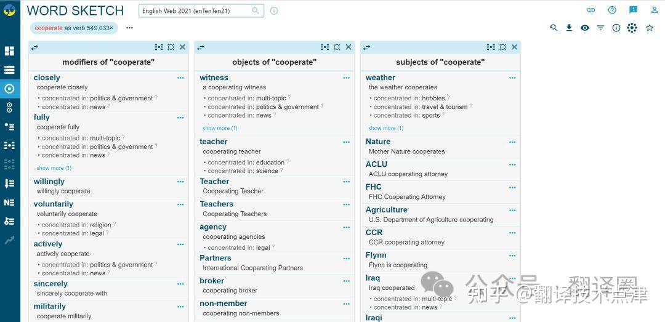Remove the 'cooperate as verb' chip

(x=111, y=28)
